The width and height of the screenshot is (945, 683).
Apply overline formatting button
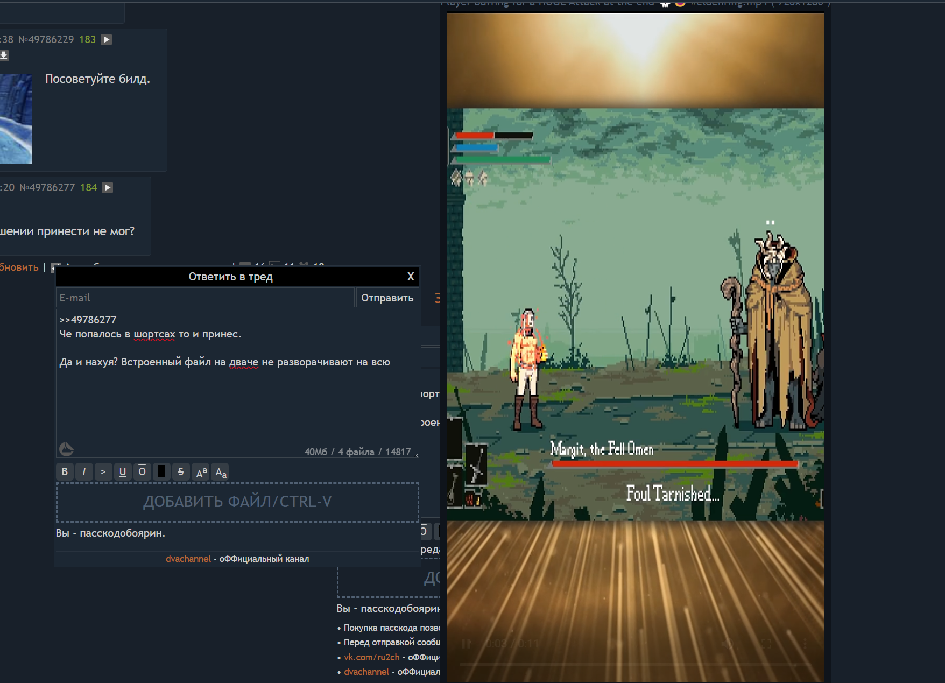coord(142,472)
